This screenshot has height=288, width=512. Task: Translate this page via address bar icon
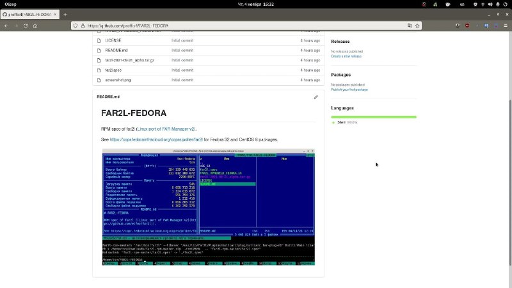coord(410,26)
